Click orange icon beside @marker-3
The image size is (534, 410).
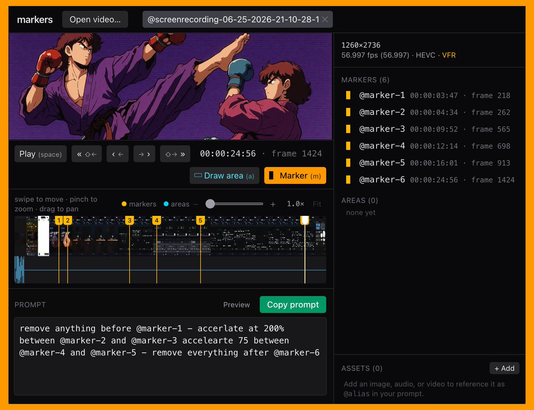click(x=348, y=129)
